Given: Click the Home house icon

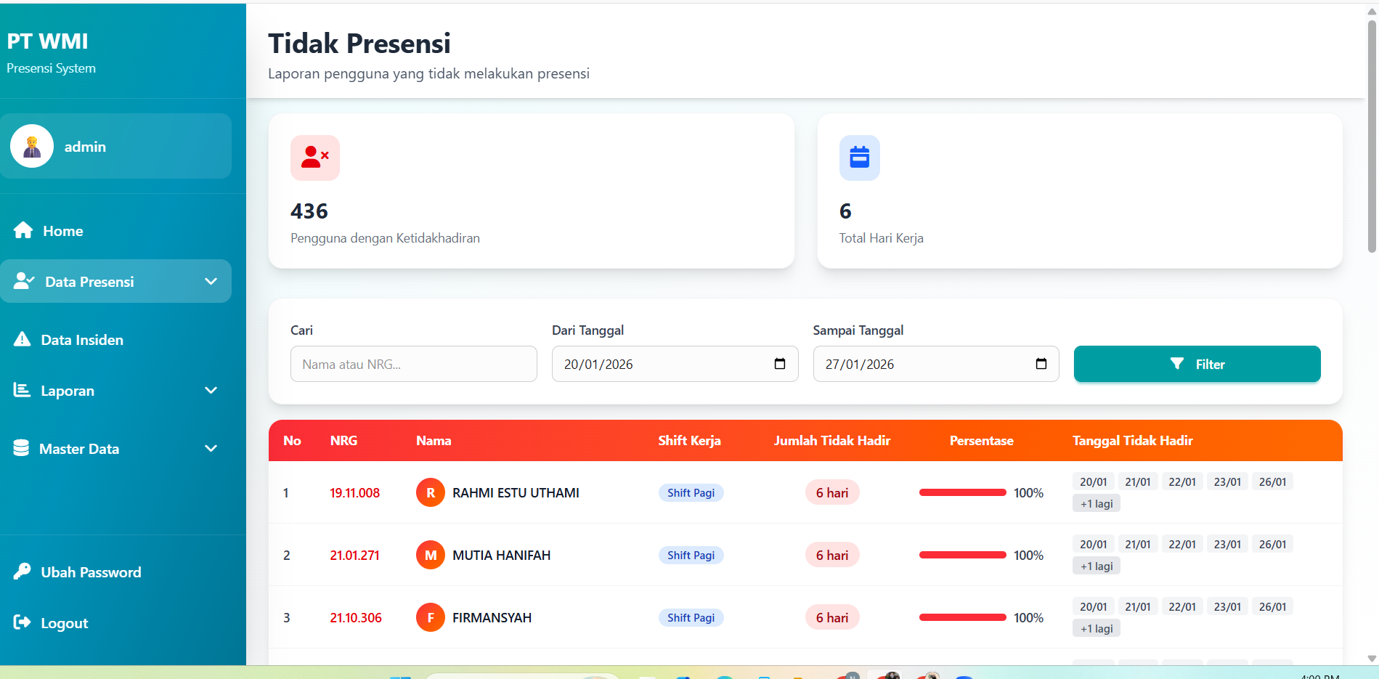Looking at the screenshot, I should pyautogui.click(x=23, y=231).
